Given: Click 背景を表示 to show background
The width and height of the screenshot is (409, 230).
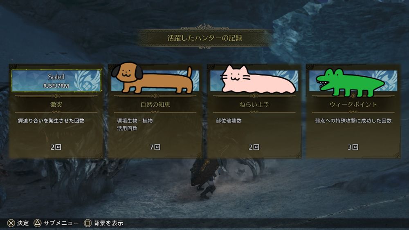Looking at the screenshot, I should pyautogui.click(x=108, y=223).
